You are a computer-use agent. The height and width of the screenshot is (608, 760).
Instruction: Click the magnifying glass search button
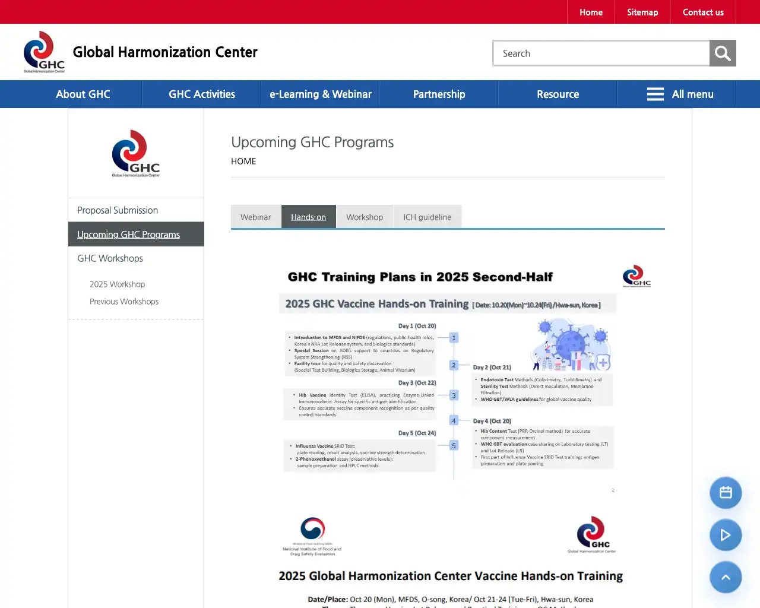click(x=723, y=53)
